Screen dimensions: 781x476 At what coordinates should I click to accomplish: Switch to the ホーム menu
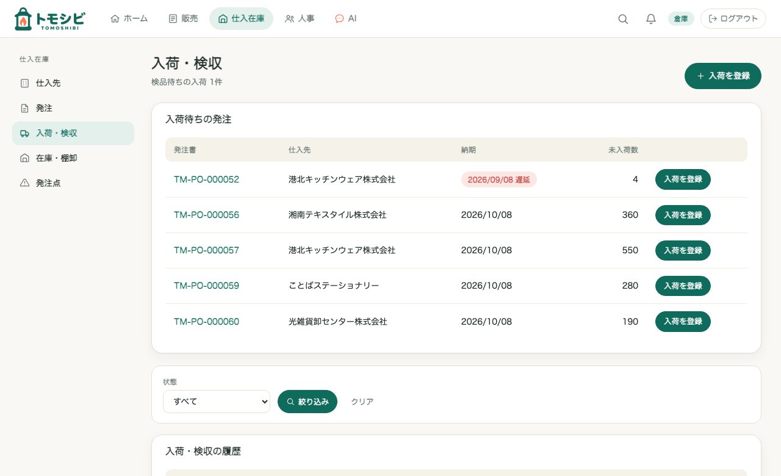129,19
